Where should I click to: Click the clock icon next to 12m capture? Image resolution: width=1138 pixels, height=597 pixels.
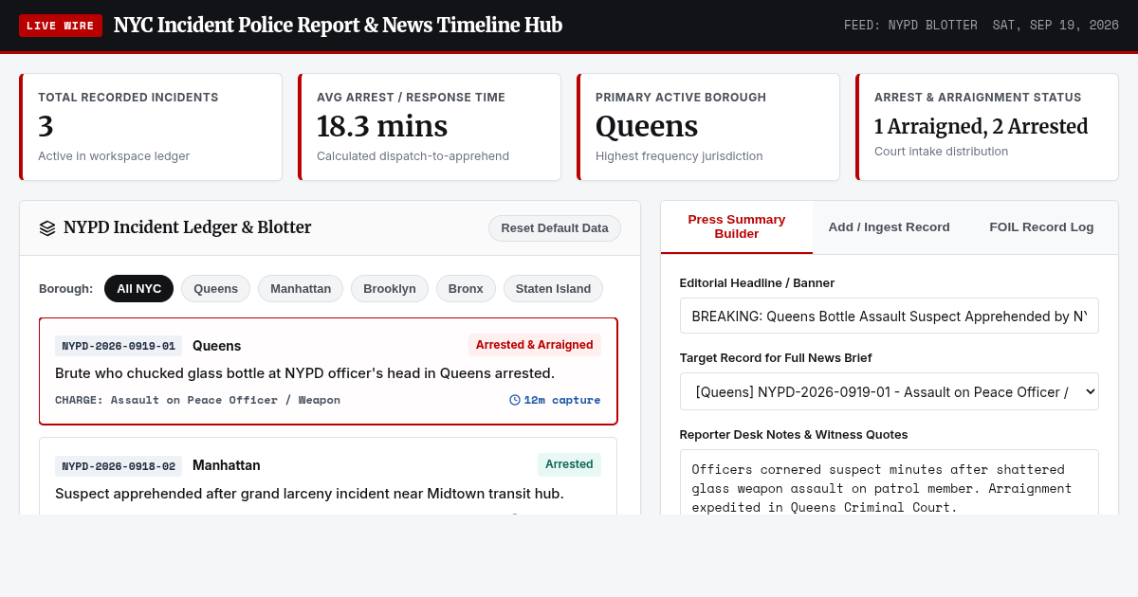[515, 400]
